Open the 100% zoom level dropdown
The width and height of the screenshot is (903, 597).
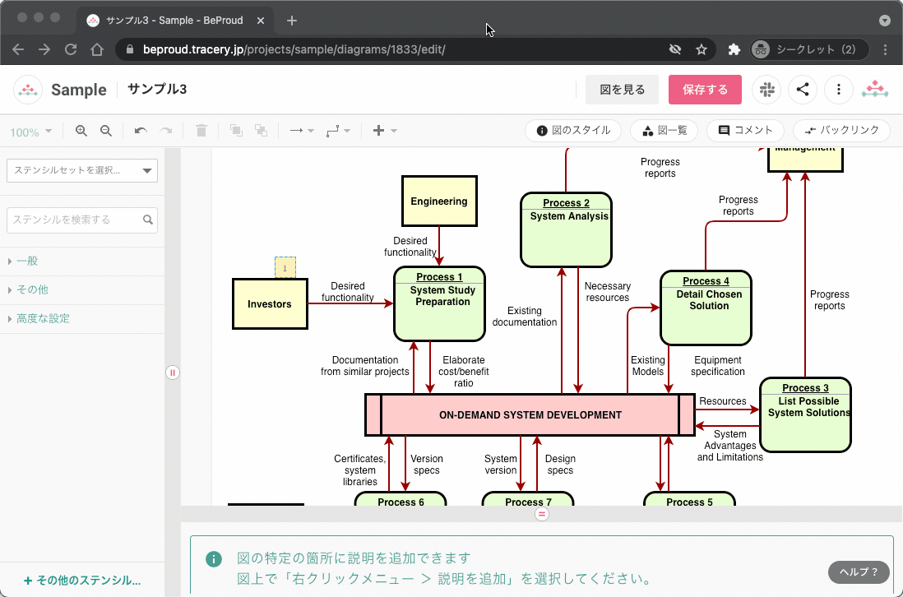tap(31, 132)
